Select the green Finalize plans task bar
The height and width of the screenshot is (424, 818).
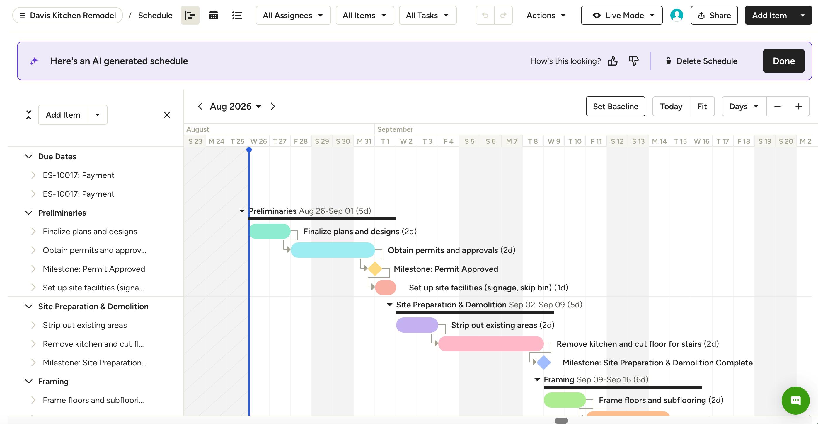click(x=270, y=231)
